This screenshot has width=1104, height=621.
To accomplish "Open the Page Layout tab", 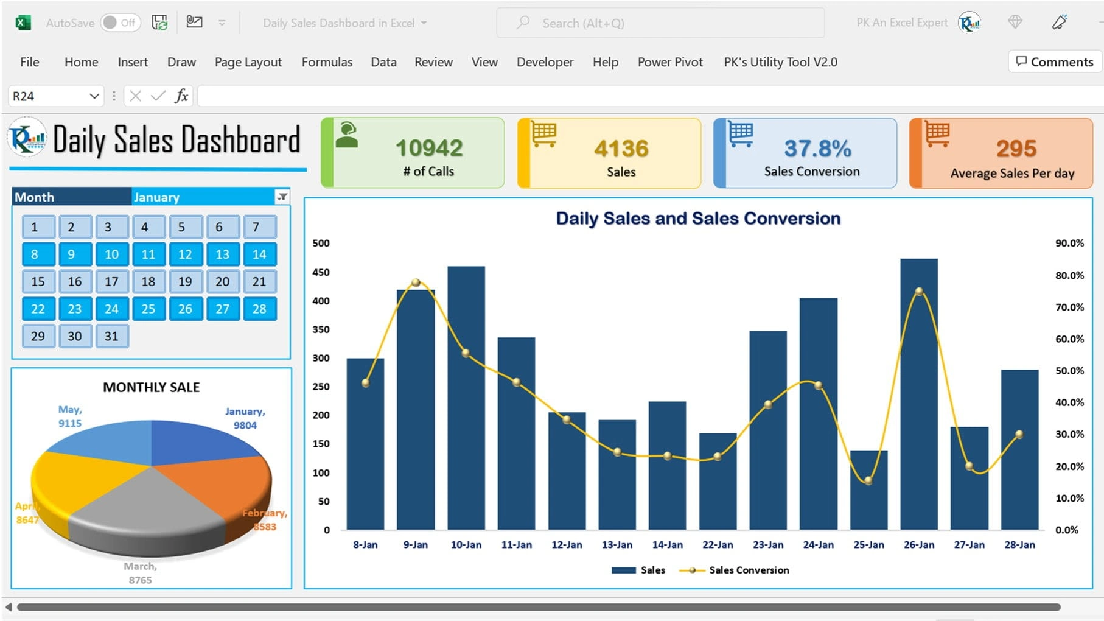I will [248, 62].
